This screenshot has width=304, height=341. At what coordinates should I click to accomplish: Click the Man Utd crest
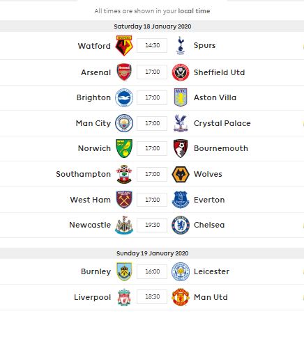pos(181,297)
